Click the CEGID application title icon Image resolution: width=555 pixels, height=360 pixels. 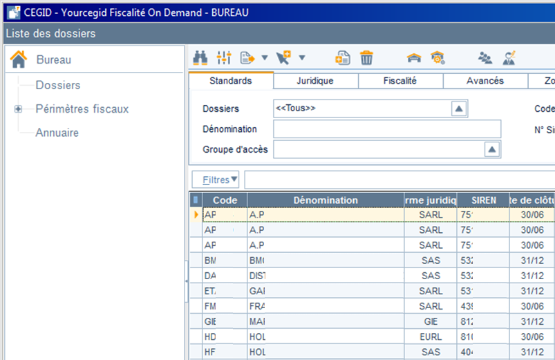14,12
